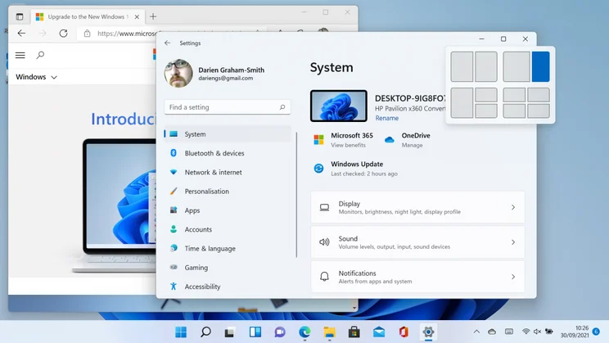Viewport: 609px width, 343px height.
Task: Open the Office app from the taskbar
Action: pos(404,332)
